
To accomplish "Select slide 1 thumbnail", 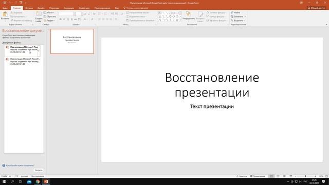I will point(72,41).
